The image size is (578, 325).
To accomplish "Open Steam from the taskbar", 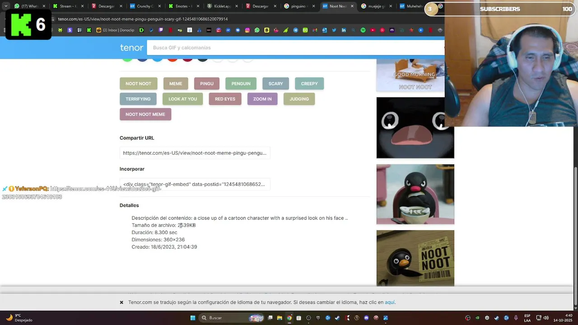I will (x=337, y=318).
